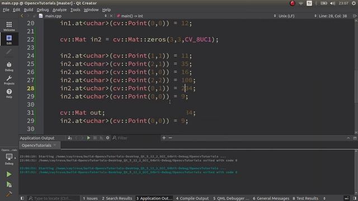Click editor vertical scrollbar
Viewport: 358px width, 201px height.
356,76
